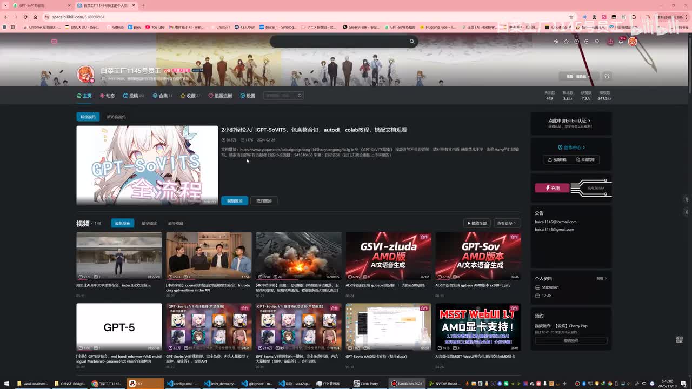The height and width of the screenshot is (389, 692).
Task: Open the MSST WebUI 1.7 video thumbnail
Action: [478, 327]
